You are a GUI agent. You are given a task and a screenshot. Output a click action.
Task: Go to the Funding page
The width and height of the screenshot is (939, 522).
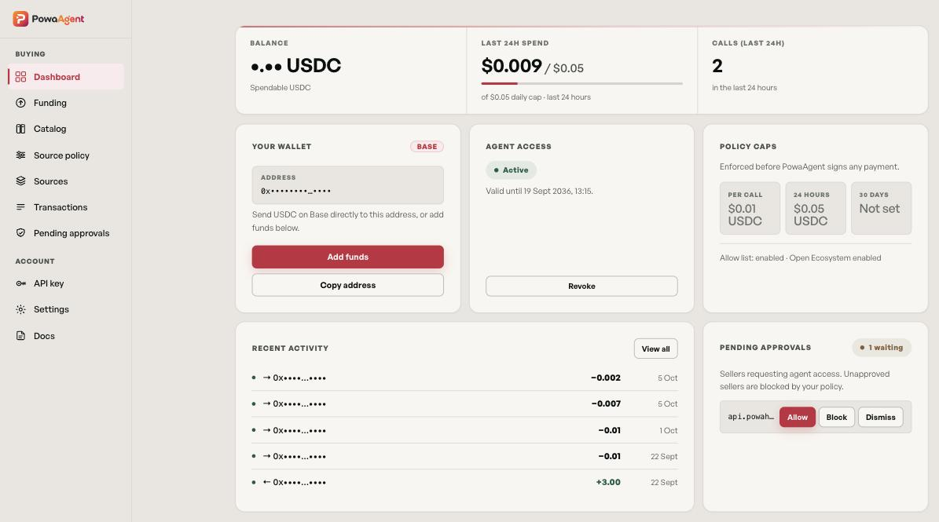(x=66, y=103)
